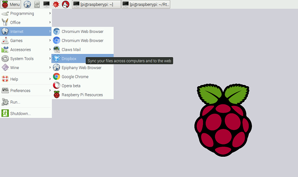Open the raspberry Menu button
The width and height of the screenshot is (298, 177).
(x=11, y=4)
